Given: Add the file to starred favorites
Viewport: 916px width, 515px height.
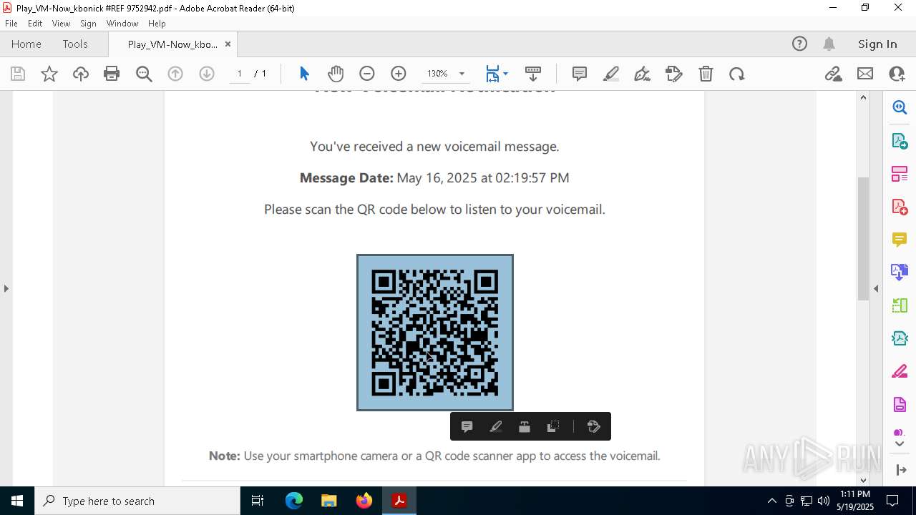Looking at the screenshot, I should point(49,74).
